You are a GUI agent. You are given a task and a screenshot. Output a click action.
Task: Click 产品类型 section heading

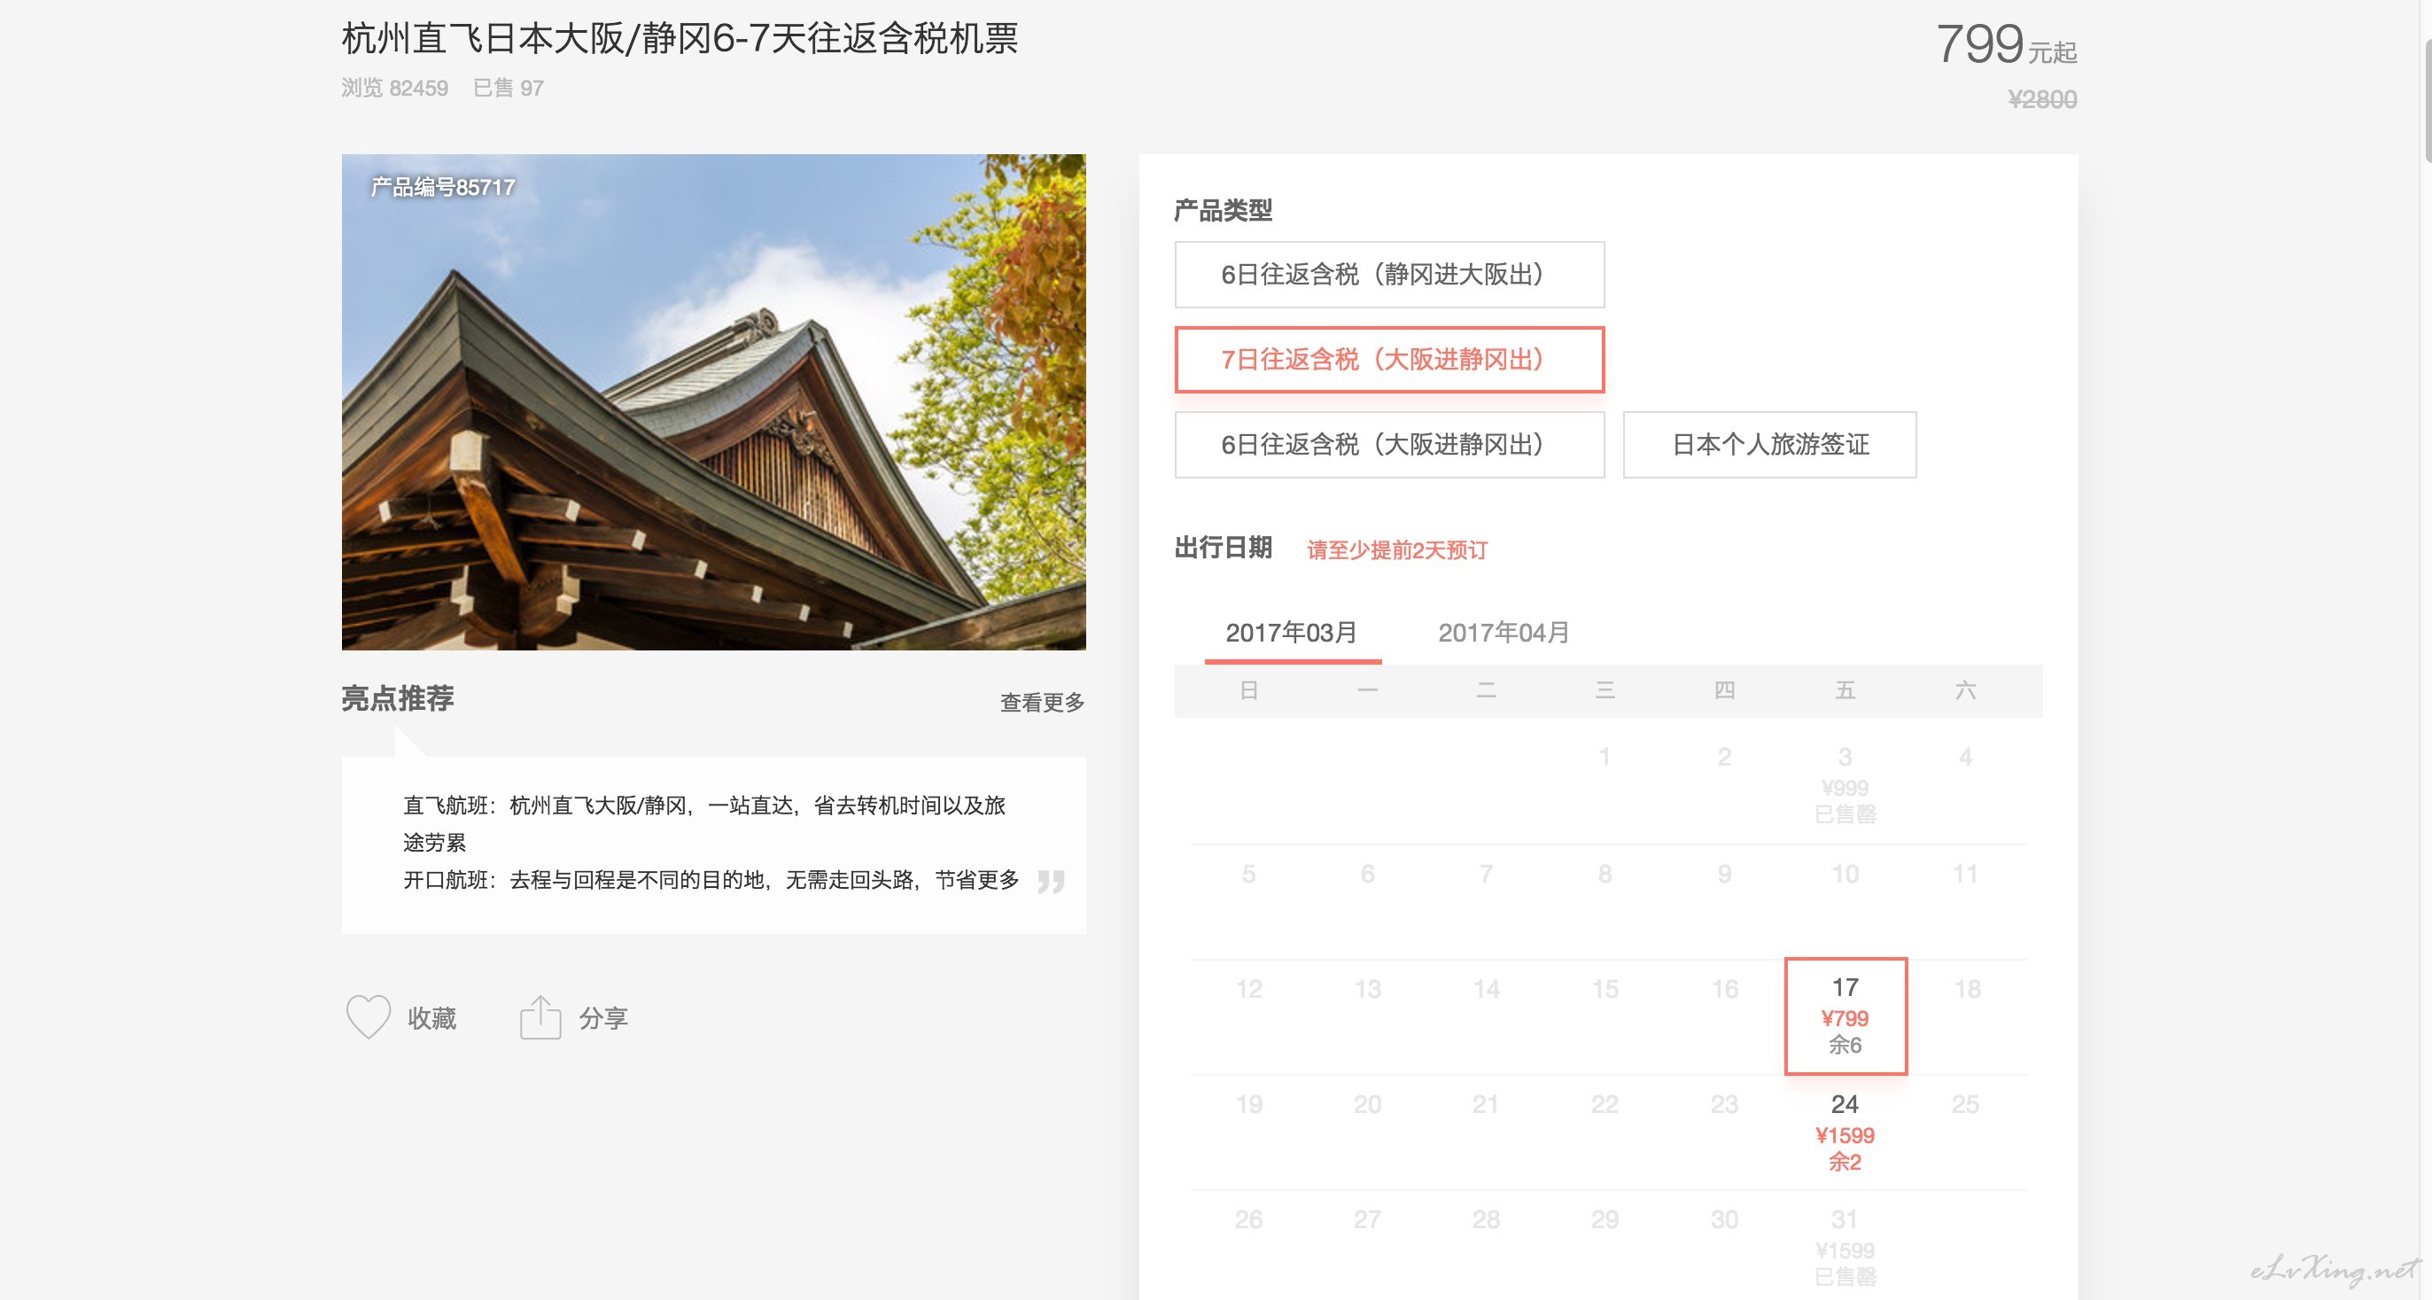pos(1223,210)
